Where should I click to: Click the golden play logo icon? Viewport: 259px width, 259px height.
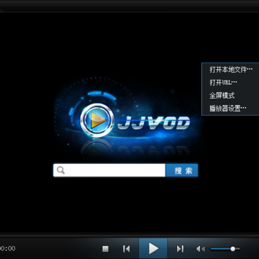pyautogui.click(x=97, y=119)
